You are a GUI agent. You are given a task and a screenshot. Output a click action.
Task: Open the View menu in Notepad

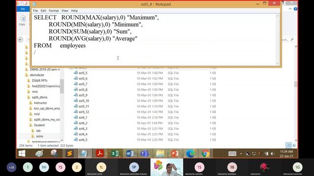point(65,11)
